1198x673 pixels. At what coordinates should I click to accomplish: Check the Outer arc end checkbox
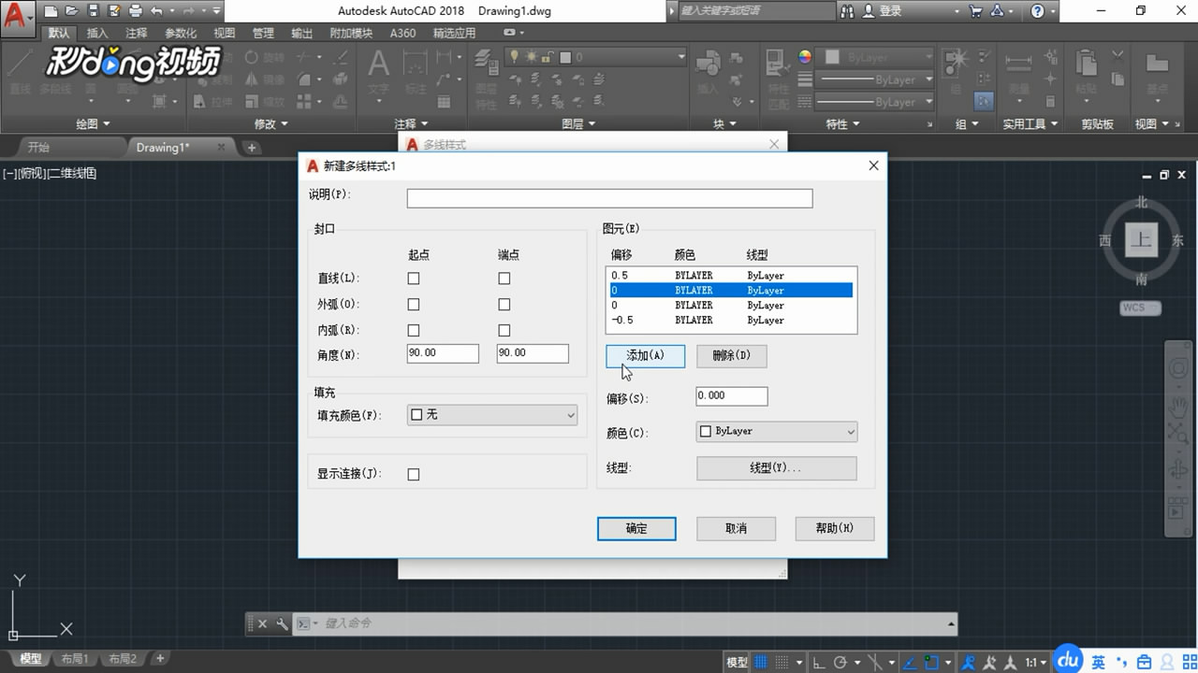click(x=504, y=305)
